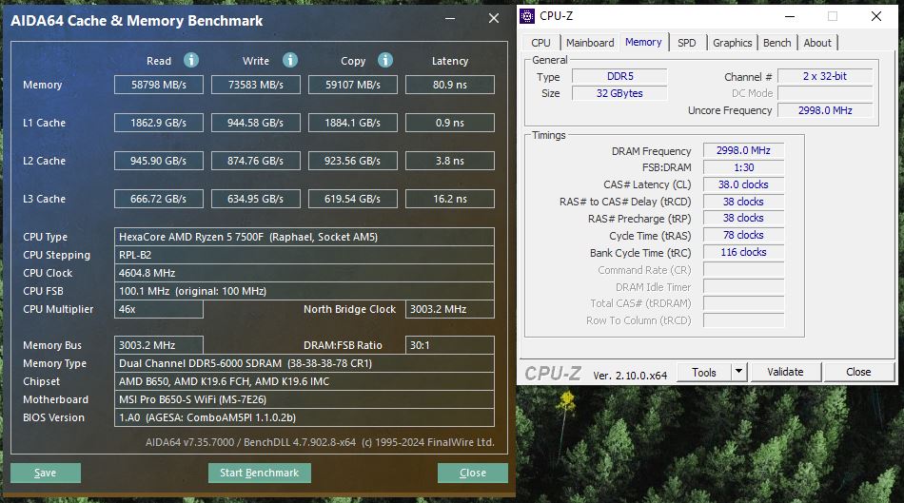Click the BIOS Version field 1.A0
The height and width of the screenshot is (503, 904).
point(305,417)
